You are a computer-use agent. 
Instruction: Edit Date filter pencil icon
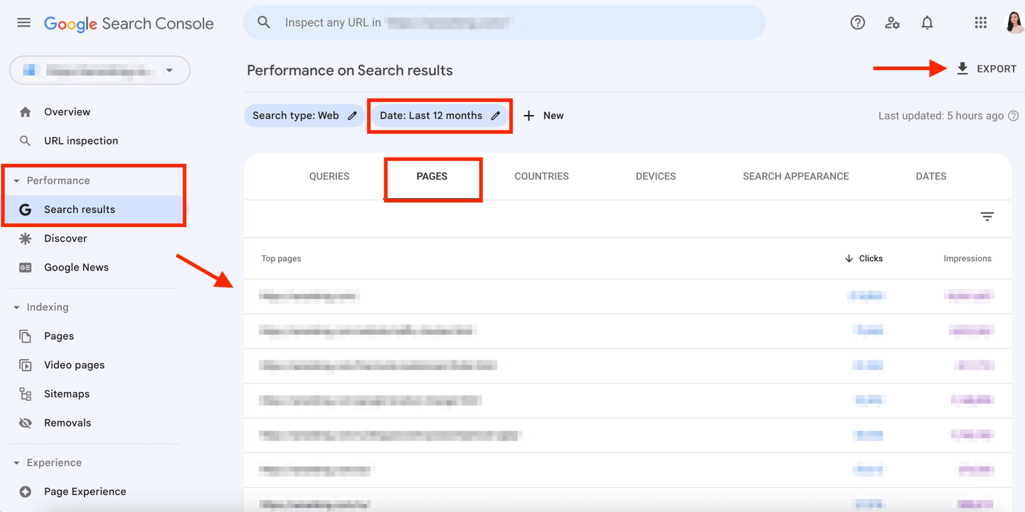click(495, 115)
